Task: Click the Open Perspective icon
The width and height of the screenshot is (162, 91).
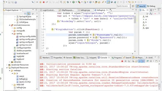Action: [133, 6]
